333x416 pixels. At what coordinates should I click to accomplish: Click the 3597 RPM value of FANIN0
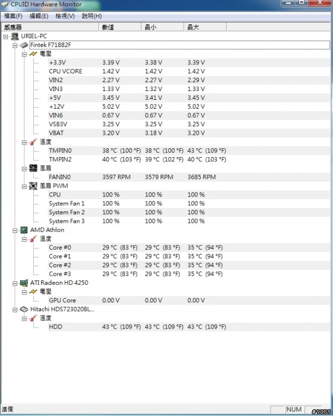tap(117, 177)
